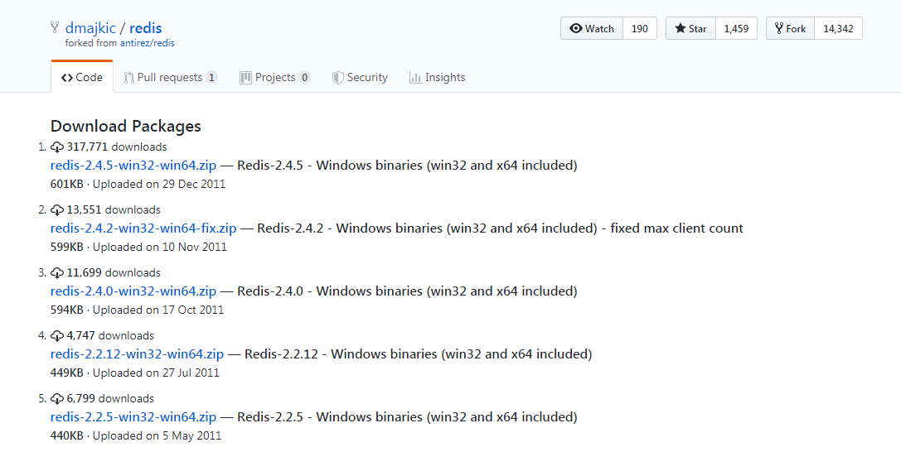Click the Pull requests counter badge
The image size is (901, 452).
pos(212,78)
